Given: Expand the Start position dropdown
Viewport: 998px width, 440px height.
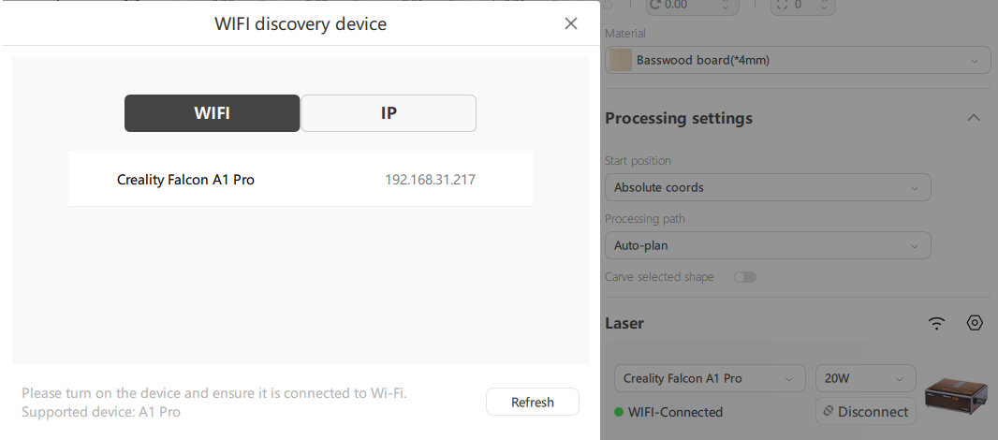Looking at the screenshot, I should tap(768, 187).
